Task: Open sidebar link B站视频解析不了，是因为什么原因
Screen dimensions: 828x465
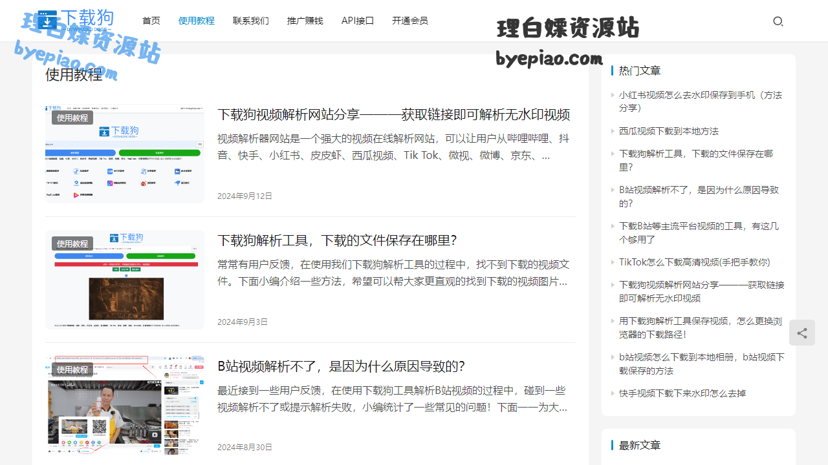Action: click(699, 196)
